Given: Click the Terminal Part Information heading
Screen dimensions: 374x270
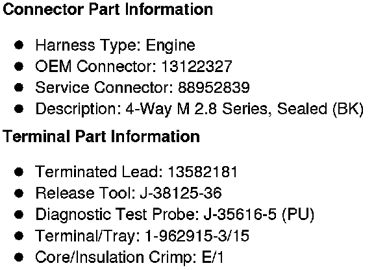Looking at the screenshot, I should point(101,137).
